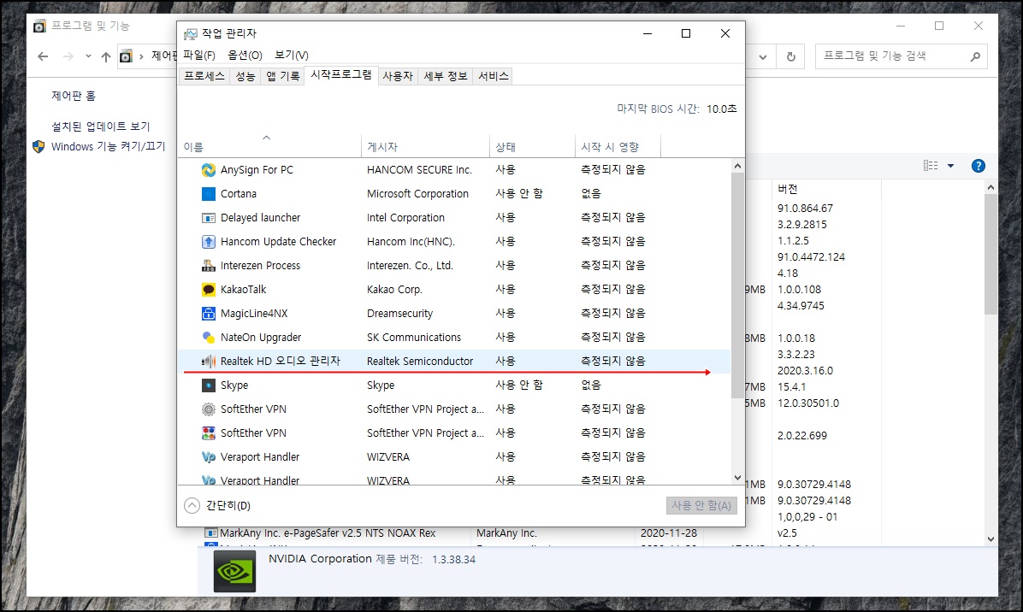This screenshot has height=612, width=1023.
Task: Click the Skype startup entry icon
Action: point(208,385)
